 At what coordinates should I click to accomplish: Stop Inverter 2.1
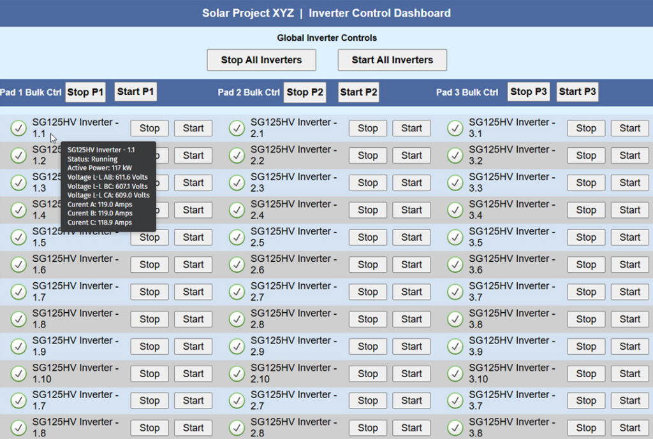click(x=368, y=128)
